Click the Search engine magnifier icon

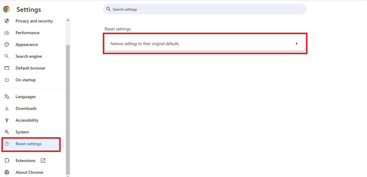tap(7, 56)
